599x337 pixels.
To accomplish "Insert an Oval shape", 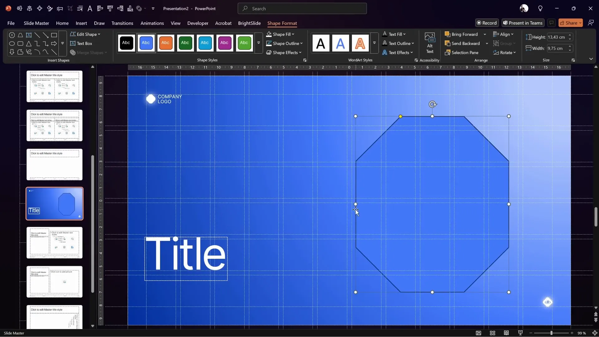I will (x=12, y=44).
